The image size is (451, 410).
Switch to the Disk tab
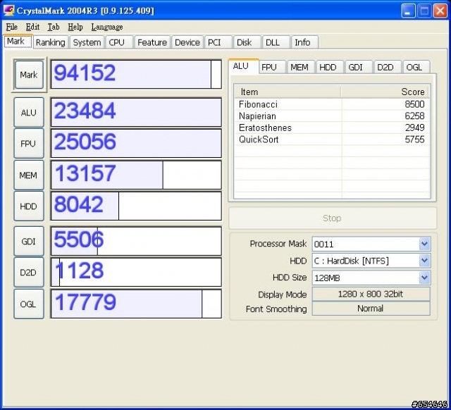pos(247,42)
